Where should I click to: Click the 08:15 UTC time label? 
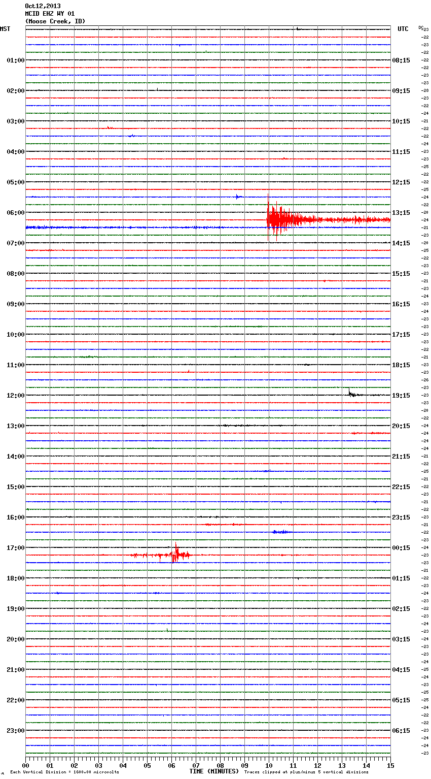[401, 60]
